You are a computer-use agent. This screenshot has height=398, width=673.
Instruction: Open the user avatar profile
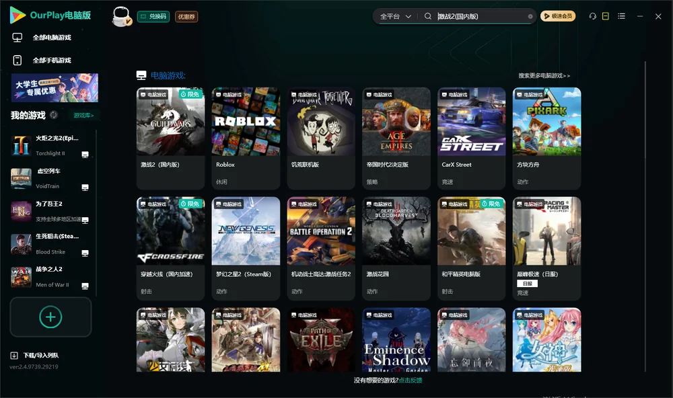coord(121,17)
